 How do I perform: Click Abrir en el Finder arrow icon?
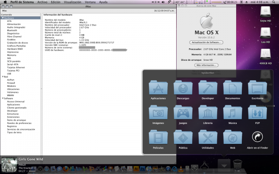(257, 137)
